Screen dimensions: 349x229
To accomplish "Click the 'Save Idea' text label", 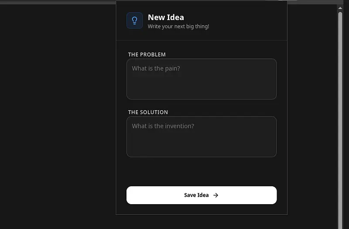I will tap(196, 195).
